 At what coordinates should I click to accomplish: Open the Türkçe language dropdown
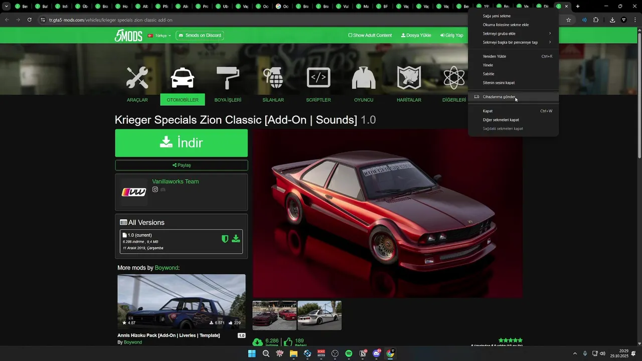pos(159,36)
